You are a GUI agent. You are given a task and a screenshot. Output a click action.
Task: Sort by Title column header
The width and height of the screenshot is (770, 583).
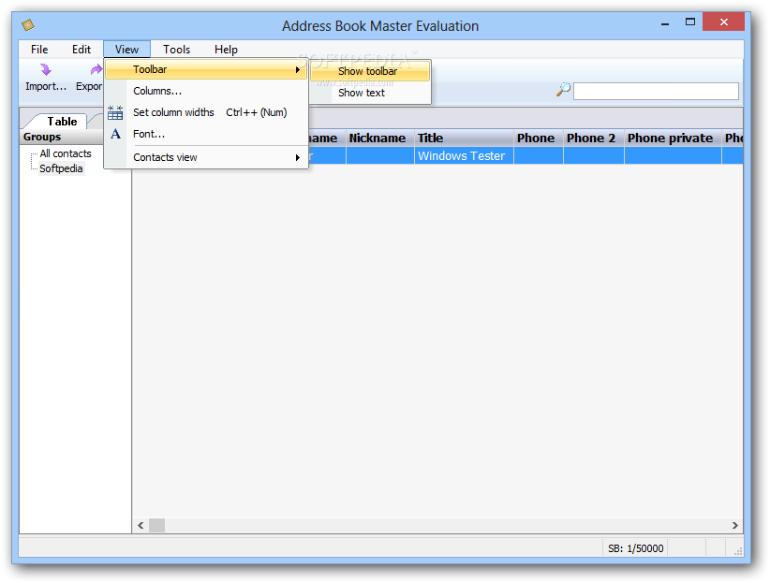point(464,138)
